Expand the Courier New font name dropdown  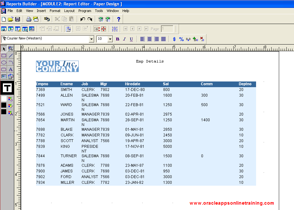click(x=91, y=39)
